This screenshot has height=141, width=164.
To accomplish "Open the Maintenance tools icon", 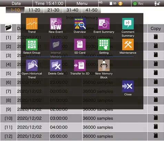I will pyautogui.click(x=128, y=44).
